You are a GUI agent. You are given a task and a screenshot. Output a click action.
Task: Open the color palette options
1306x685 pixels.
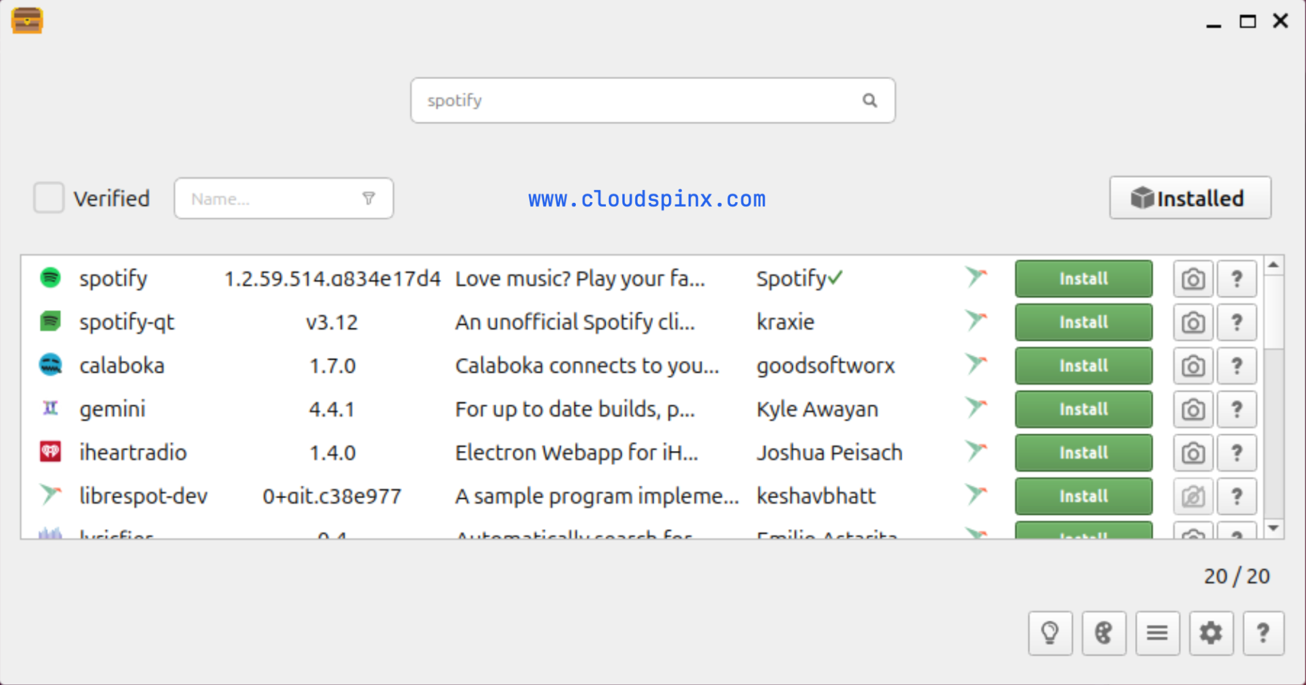coord(1103,633)
